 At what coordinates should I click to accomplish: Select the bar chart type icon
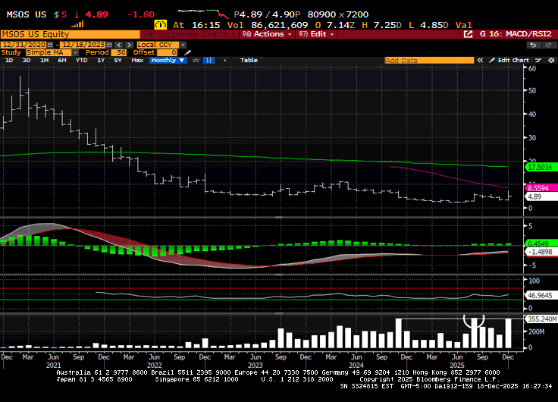209,60
